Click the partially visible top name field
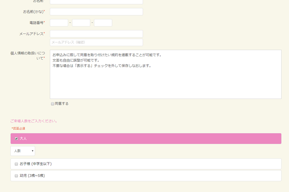The height and width of the screenshot is (192, 289). click(96, 2)
